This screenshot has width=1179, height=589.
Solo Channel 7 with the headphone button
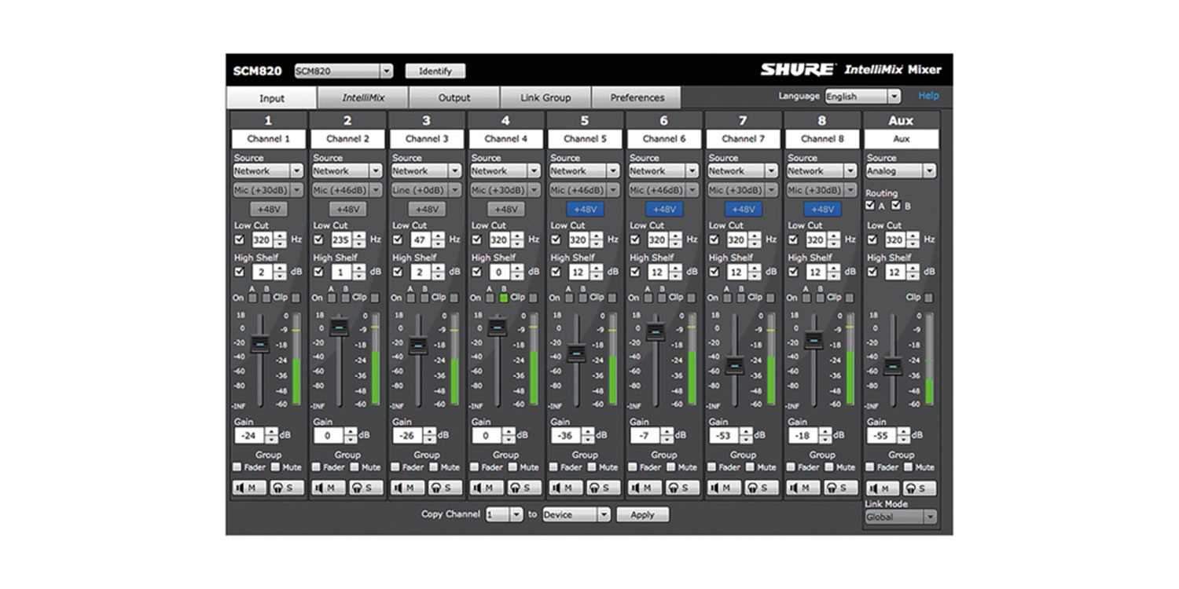762,488
